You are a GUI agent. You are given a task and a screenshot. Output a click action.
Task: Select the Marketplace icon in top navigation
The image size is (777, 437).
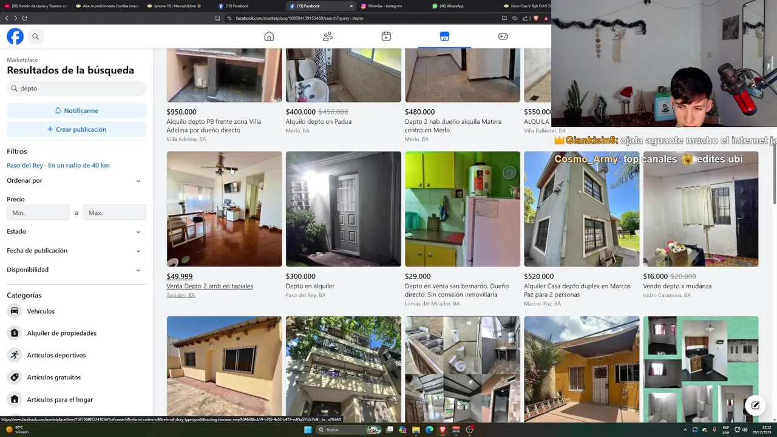[x=444, y=36]
